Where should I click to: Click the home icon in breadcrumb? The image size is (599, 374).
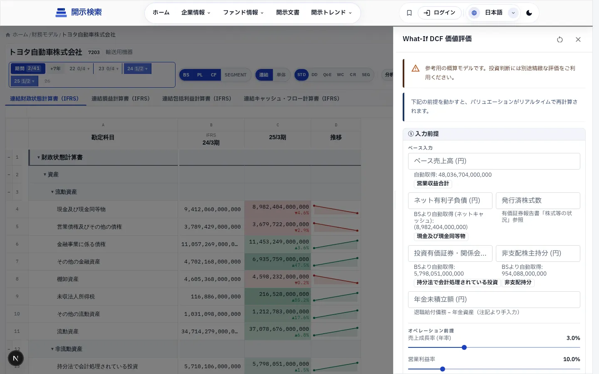coord(8,35)
